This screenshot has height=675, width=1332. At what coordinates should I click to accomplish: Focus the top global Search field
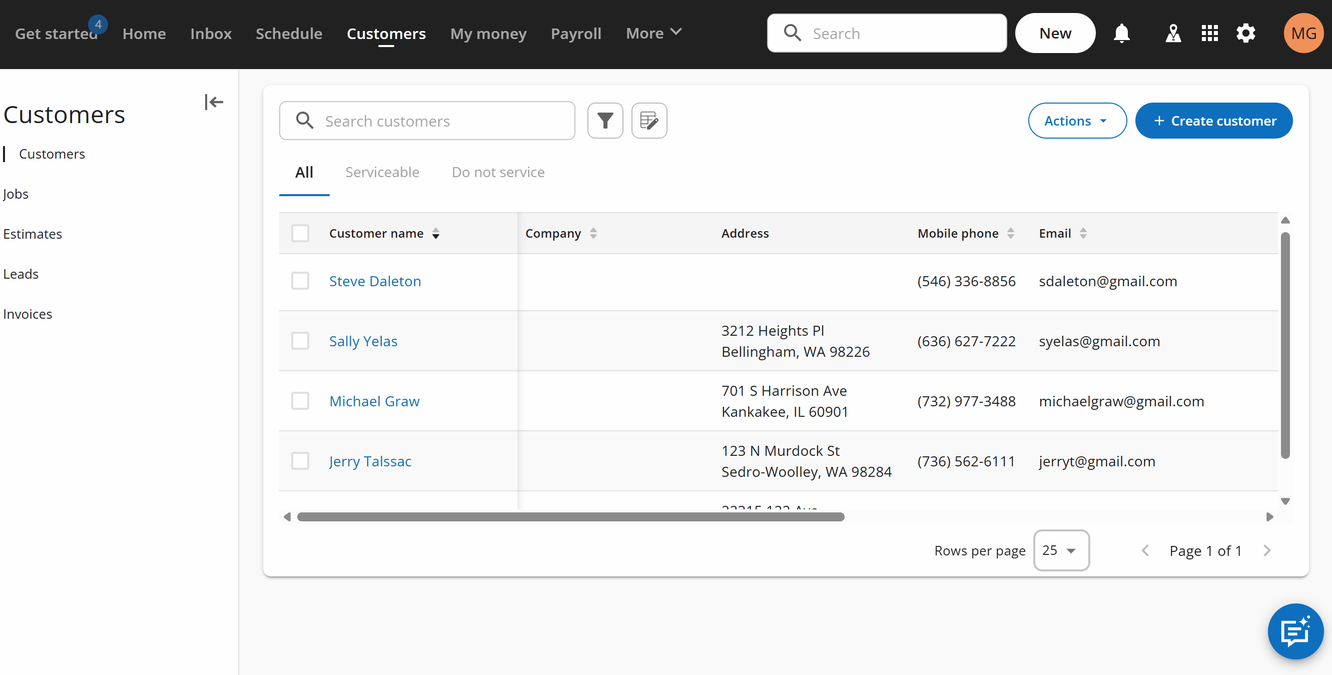tap(886, 34)
